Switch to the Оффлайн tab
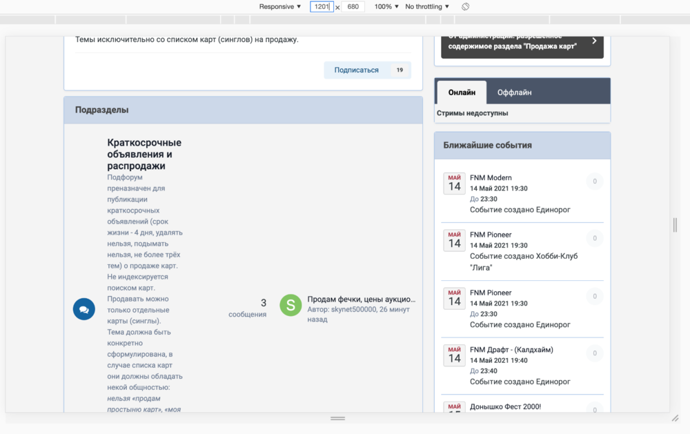The width and height of the screenshot is (690, 434). click(514, 92)
